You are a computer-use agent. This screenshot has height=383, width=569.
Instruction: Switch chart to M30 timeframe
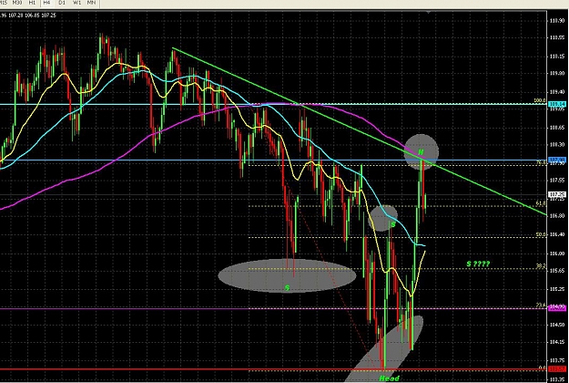(17, 3)
